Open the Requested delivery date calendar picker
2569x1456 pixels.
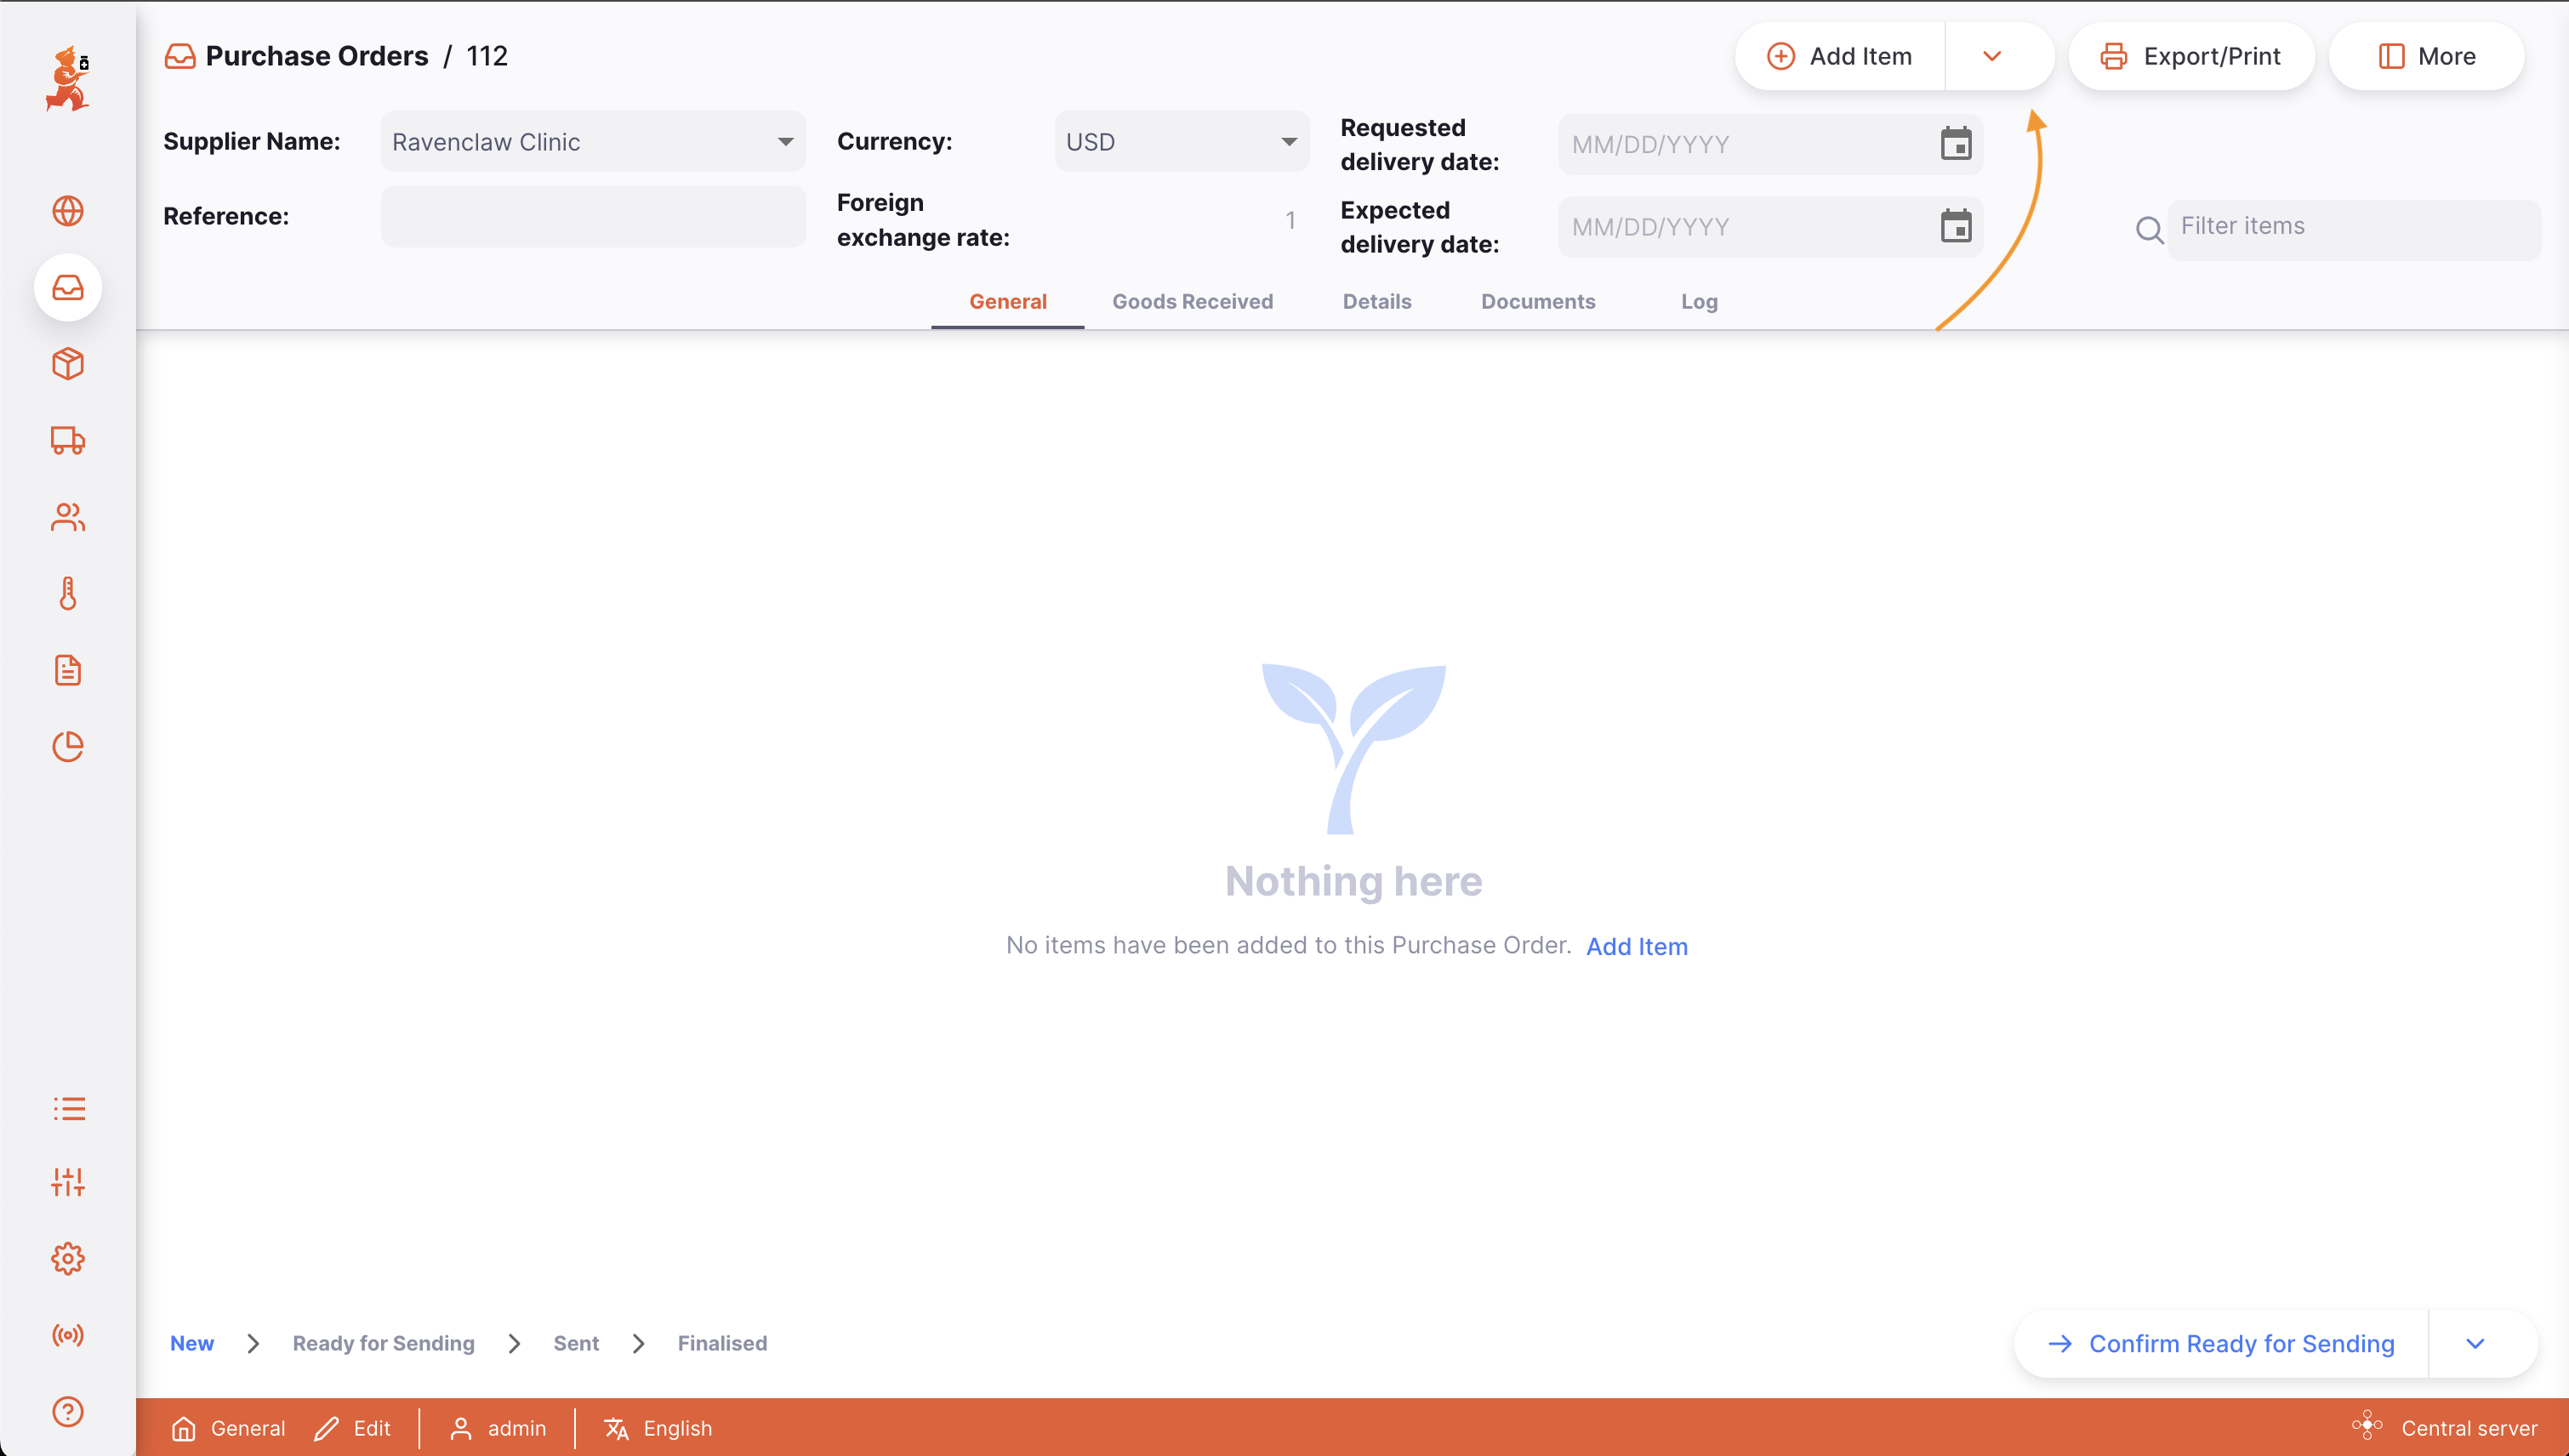pos(1956,144)
